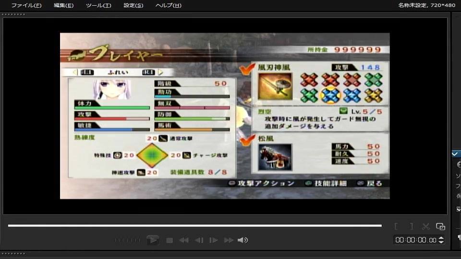Click the jog shuttle strip beside Play
The width and height of the screenshot is (461, 259).
point(127,240)
